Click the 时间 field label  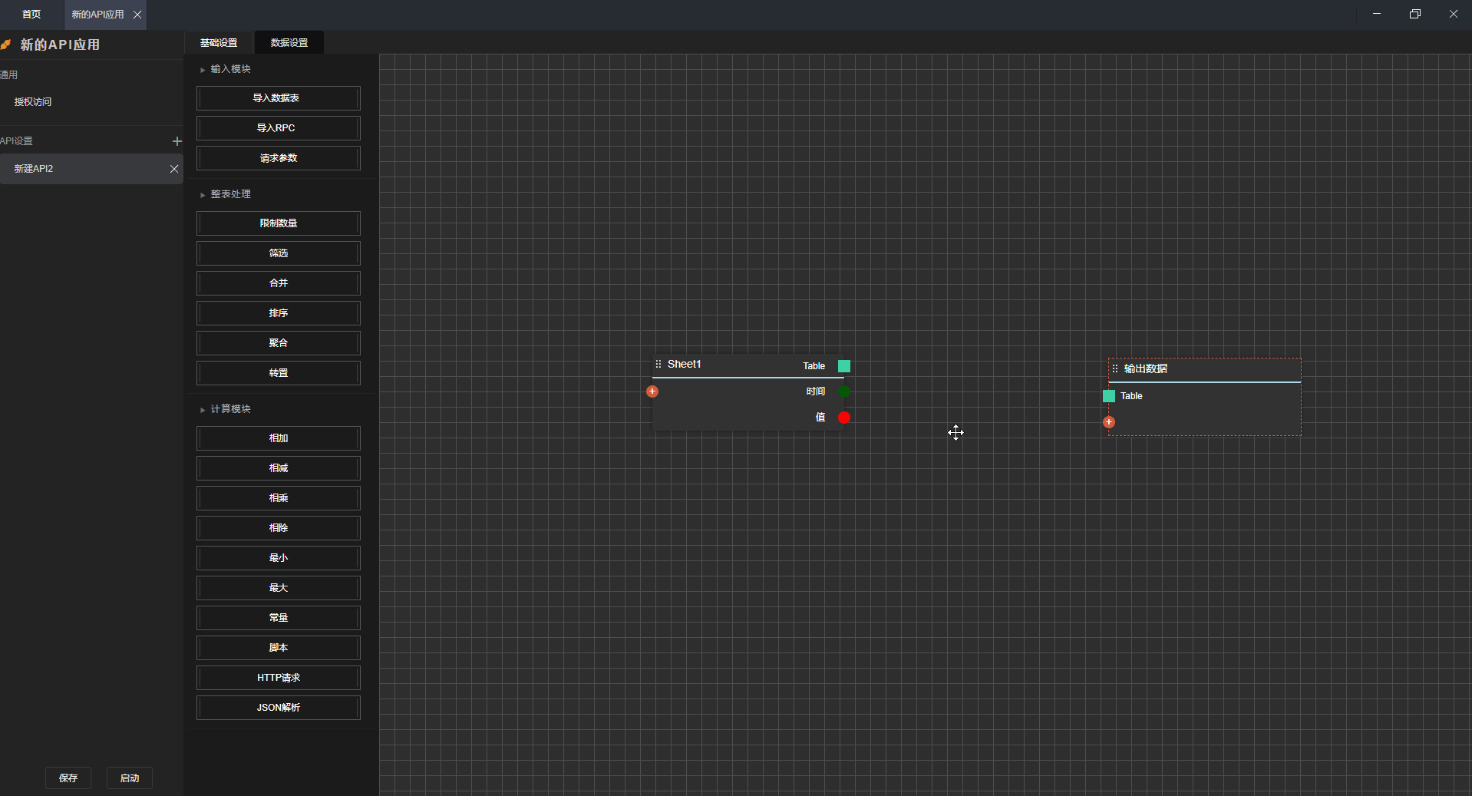point(816,391)
